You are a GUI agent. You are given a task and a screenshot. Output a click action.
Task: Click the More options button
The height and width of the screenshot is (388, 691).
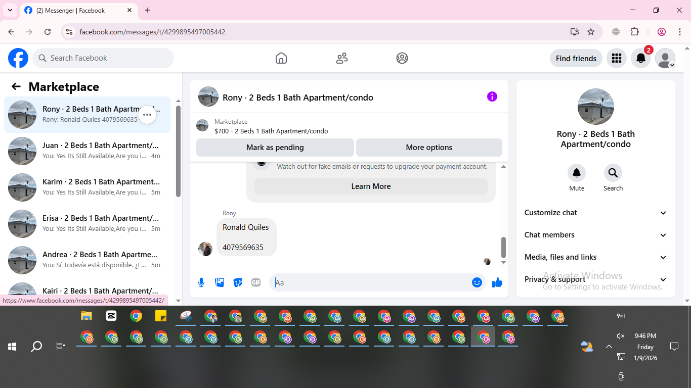coord(429,148)
